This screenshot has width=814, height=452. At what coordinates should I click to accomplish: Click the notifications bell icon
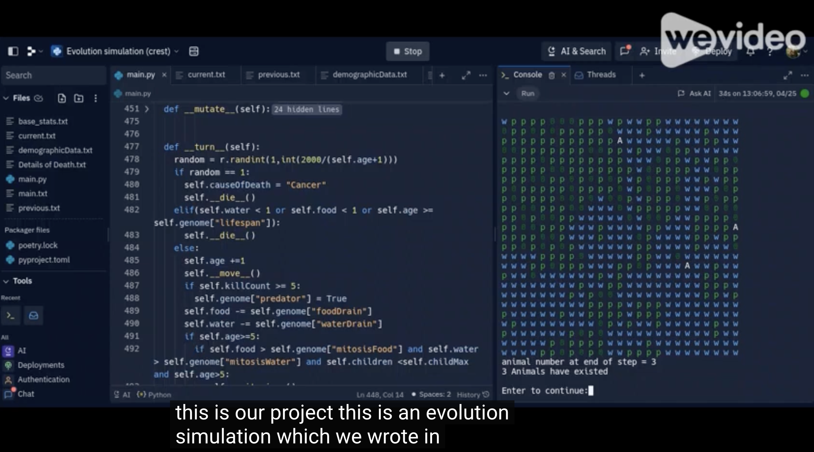pos(751,51)
